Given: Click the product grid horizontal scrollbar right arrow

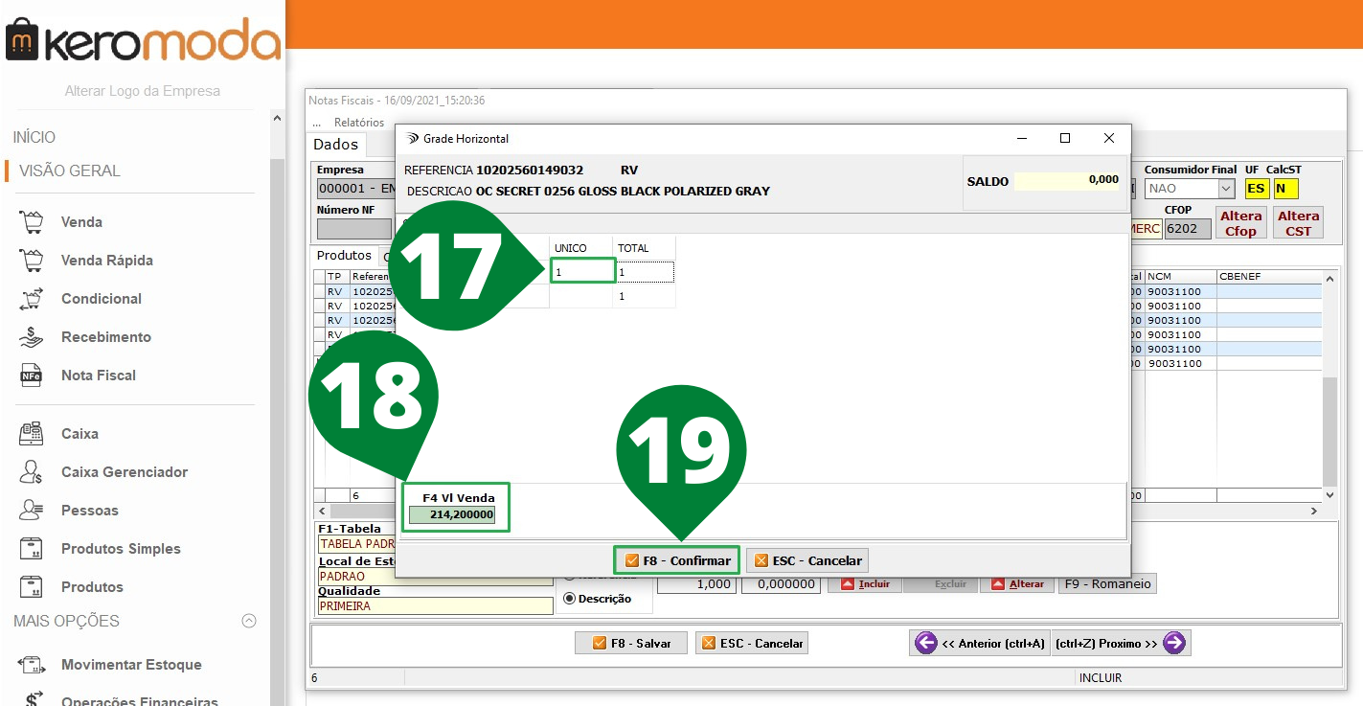Looking at the screenshot, I should click(x=1315, y=512).
